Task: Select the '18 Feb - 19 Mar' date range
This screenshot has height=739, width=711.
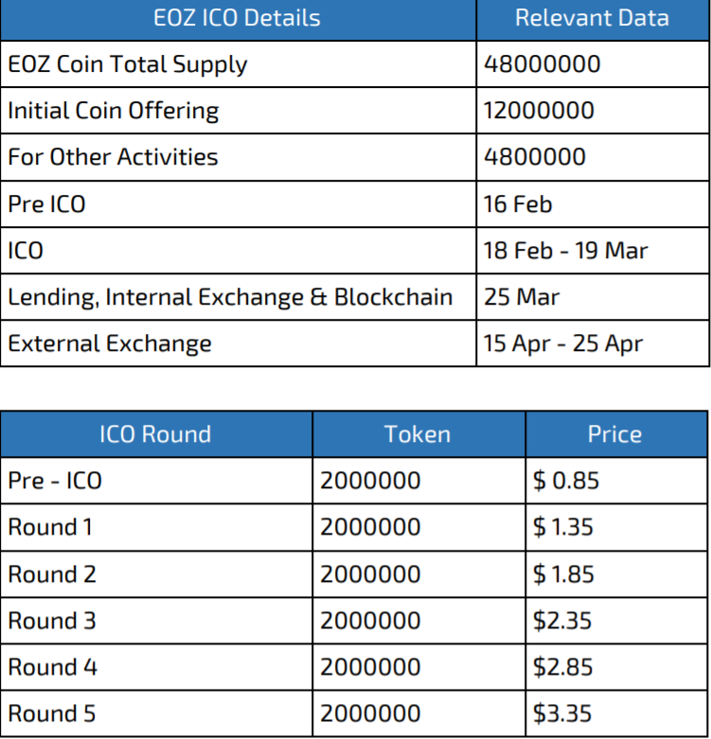Action: (565, 251)
